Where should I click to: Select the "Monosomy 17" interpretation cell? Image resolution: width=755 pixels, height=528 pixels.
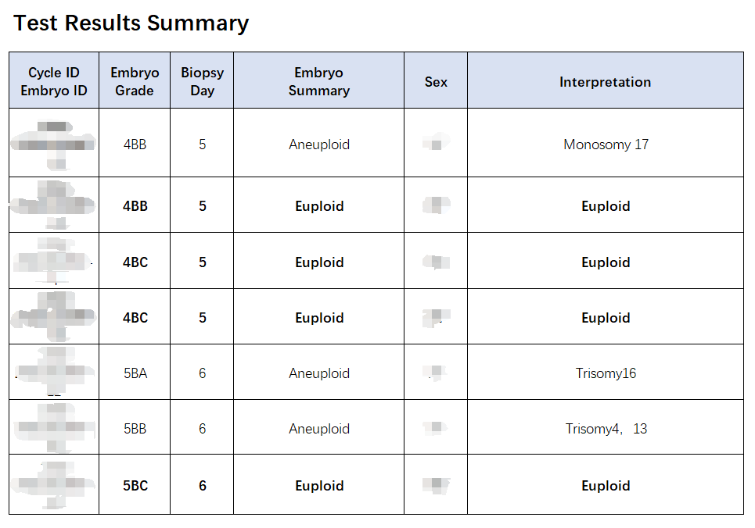coord(606,144)
